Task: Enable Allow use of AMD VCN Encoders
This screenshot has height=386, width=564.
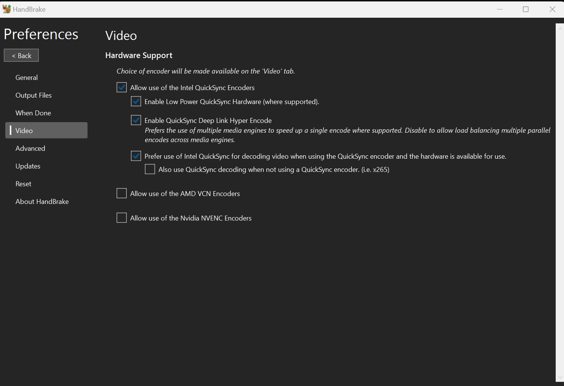Action: [x=121, y=193]
